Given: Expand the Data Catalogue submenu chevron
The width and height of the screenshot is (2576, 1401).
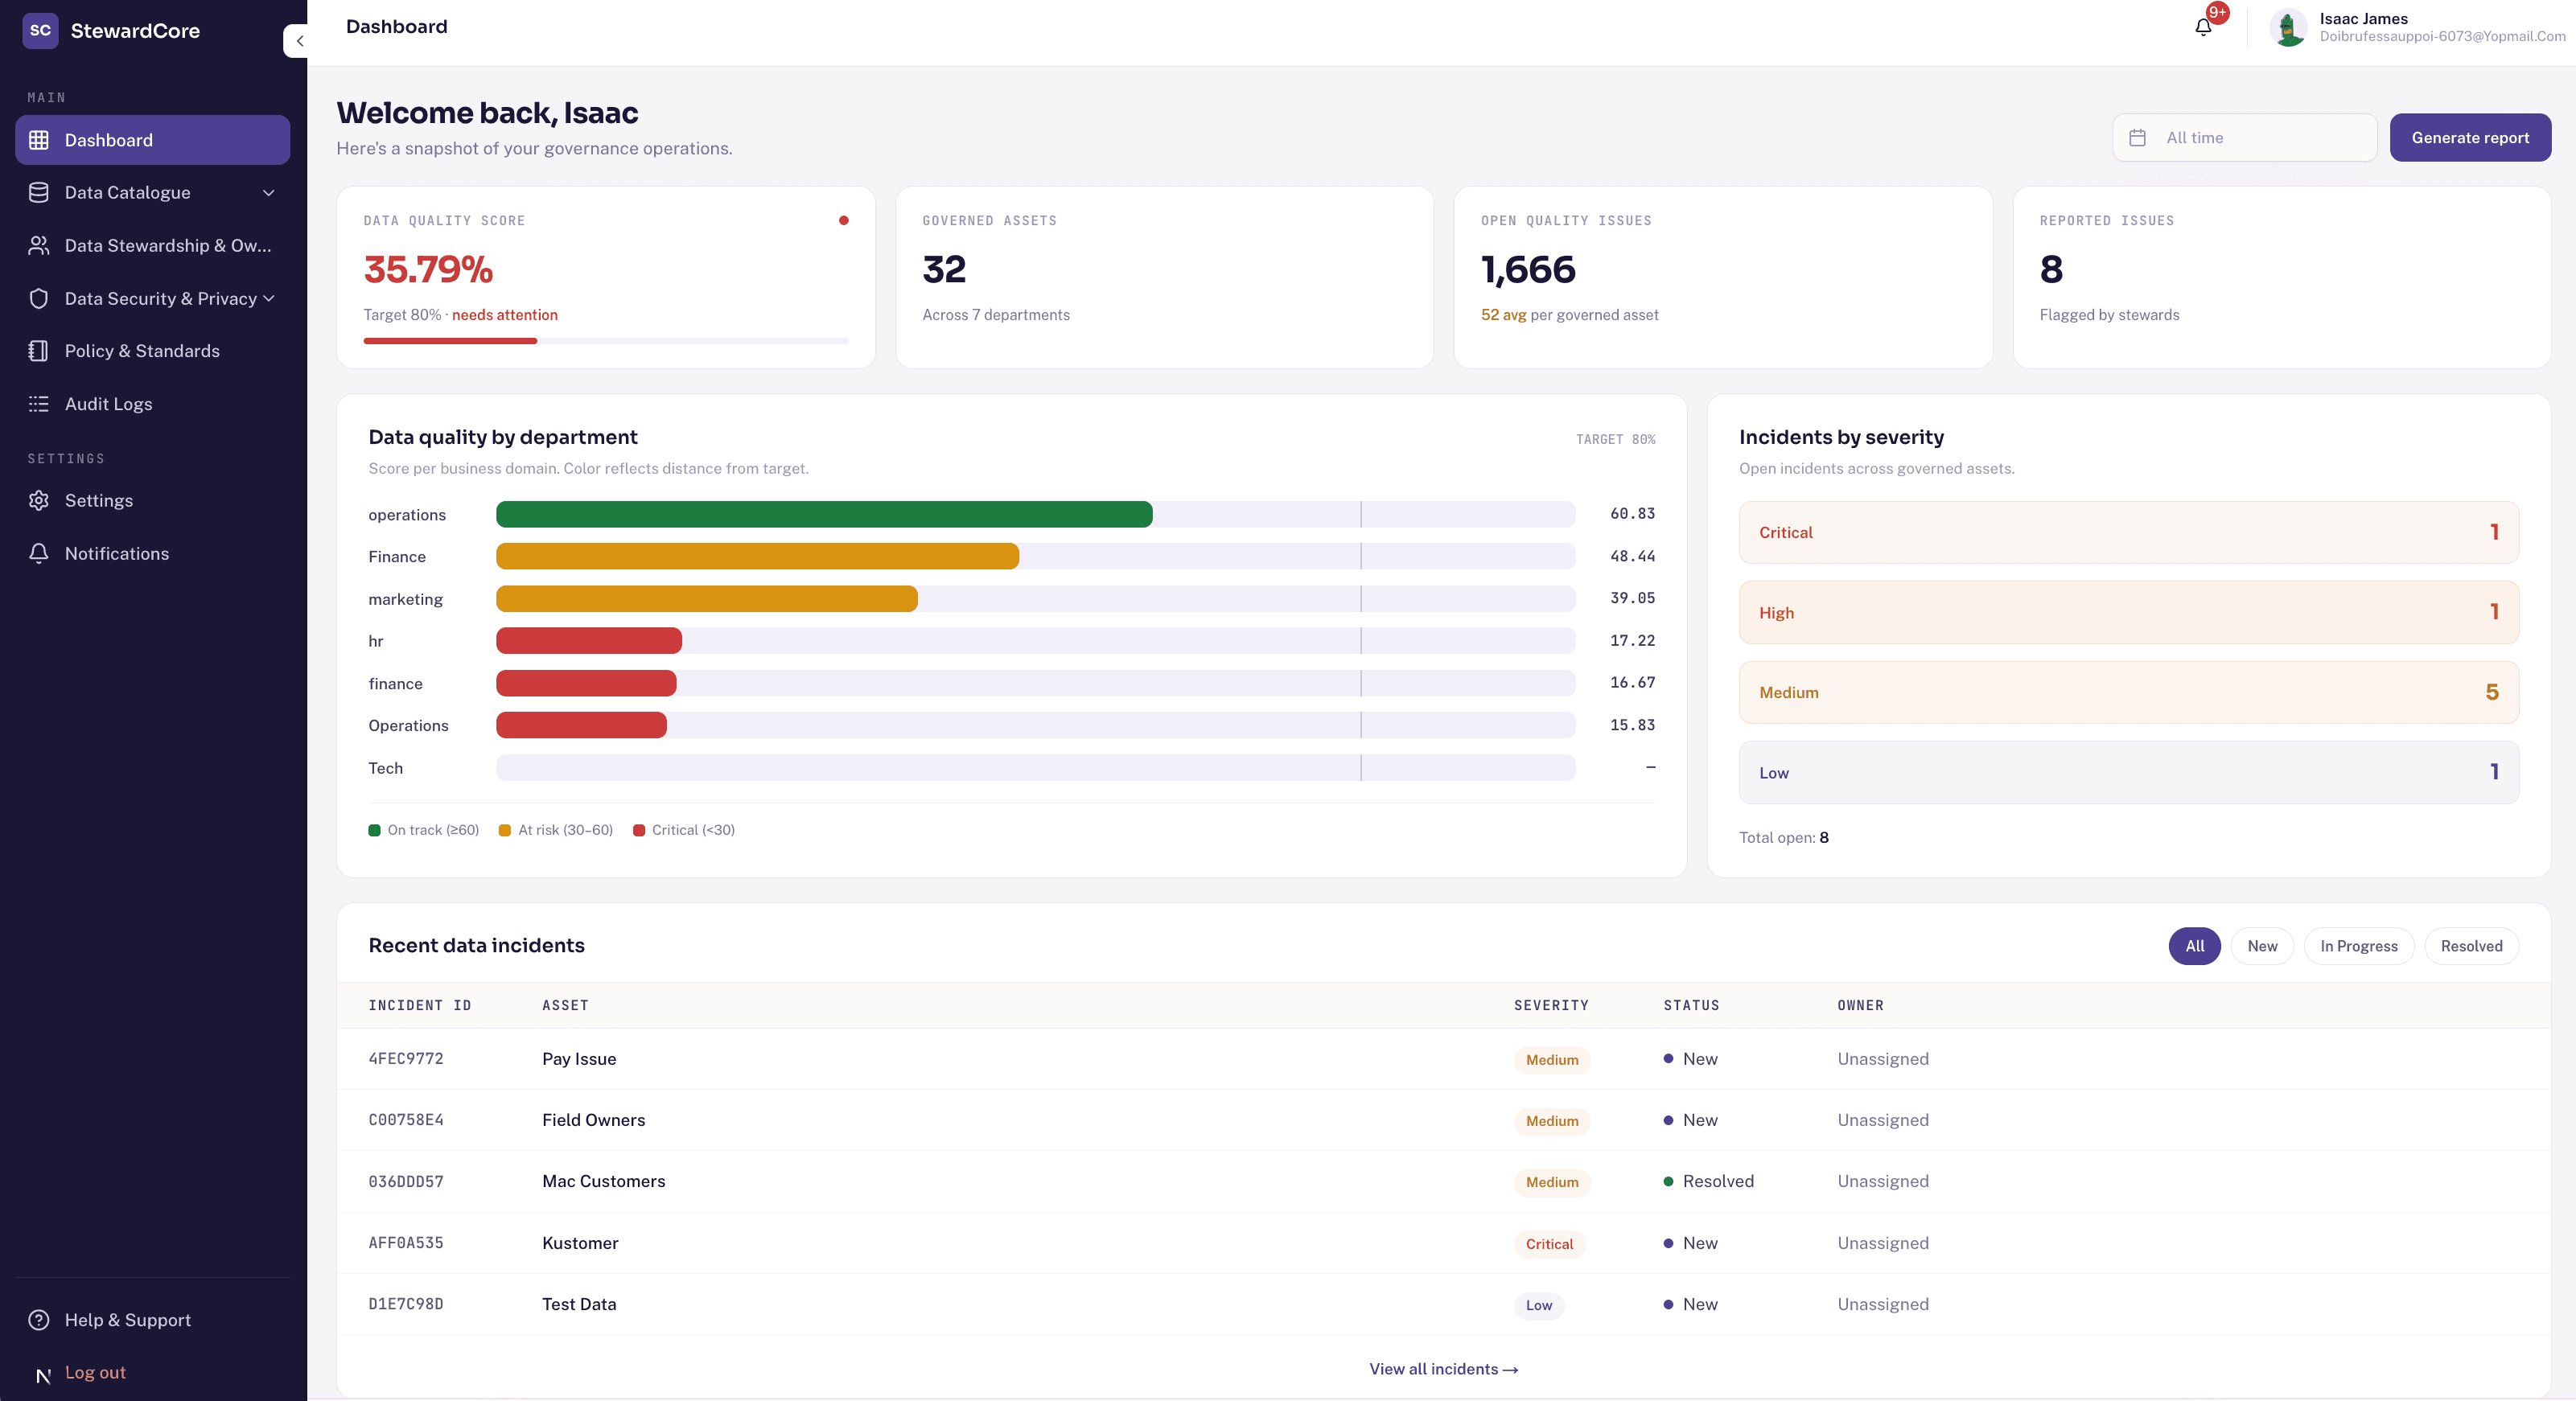Looking at the screenshot, I should click(x=268, y=193).
